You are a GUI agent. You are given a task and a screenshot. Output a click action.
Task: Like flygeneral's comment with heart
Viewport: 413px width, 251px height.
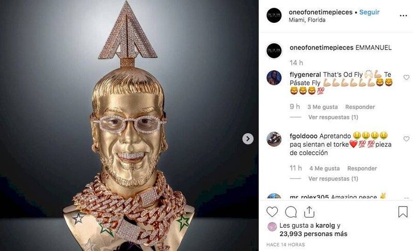406,77
